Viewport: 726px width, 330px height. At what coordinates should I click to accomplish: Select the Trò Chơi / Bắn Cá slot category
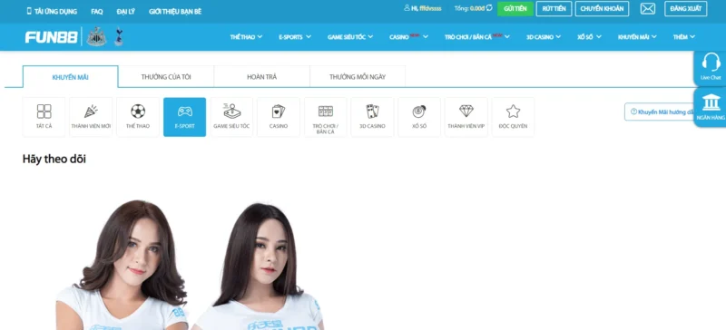tap(326, 117)
